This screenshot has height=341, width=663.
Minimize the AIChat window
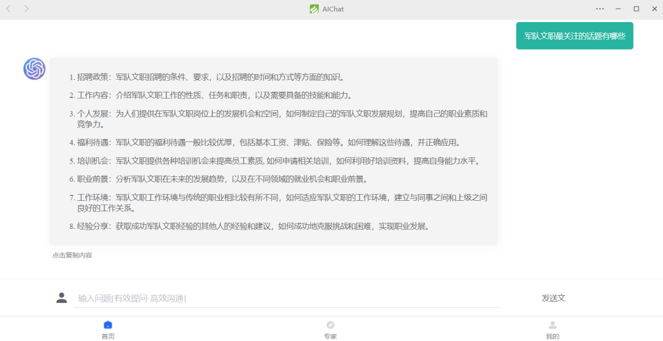click(x=618, y=9)
